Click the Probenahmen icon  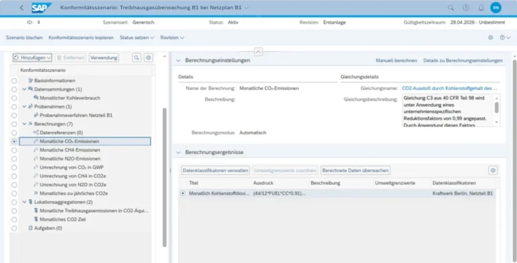(31, 106)
